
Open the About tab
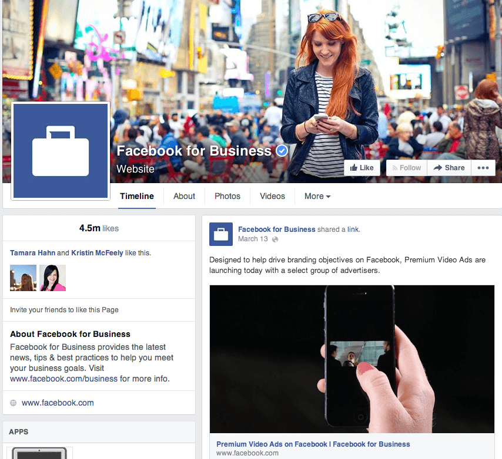point(184,196)
